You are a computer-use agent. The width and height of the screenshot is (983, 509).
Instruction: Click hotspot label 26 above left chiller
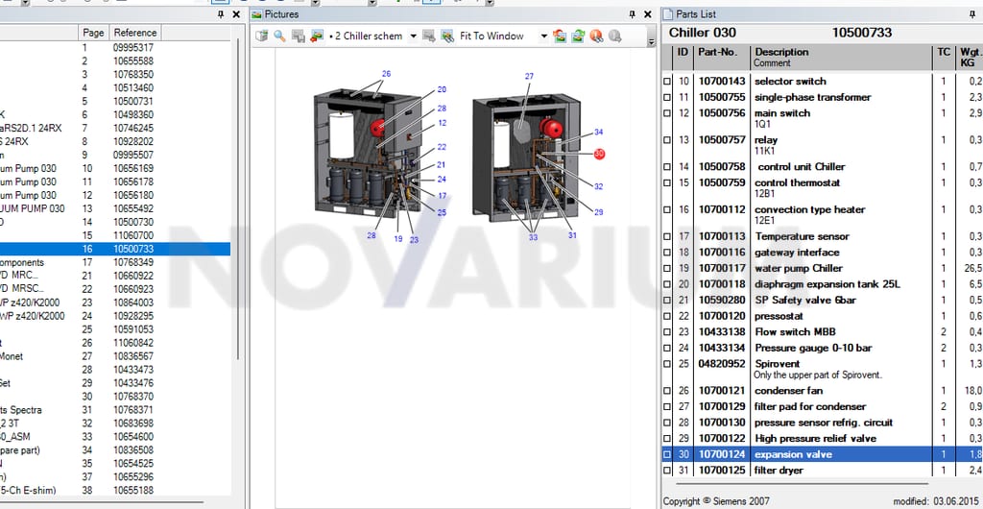(x=386, y=73)
